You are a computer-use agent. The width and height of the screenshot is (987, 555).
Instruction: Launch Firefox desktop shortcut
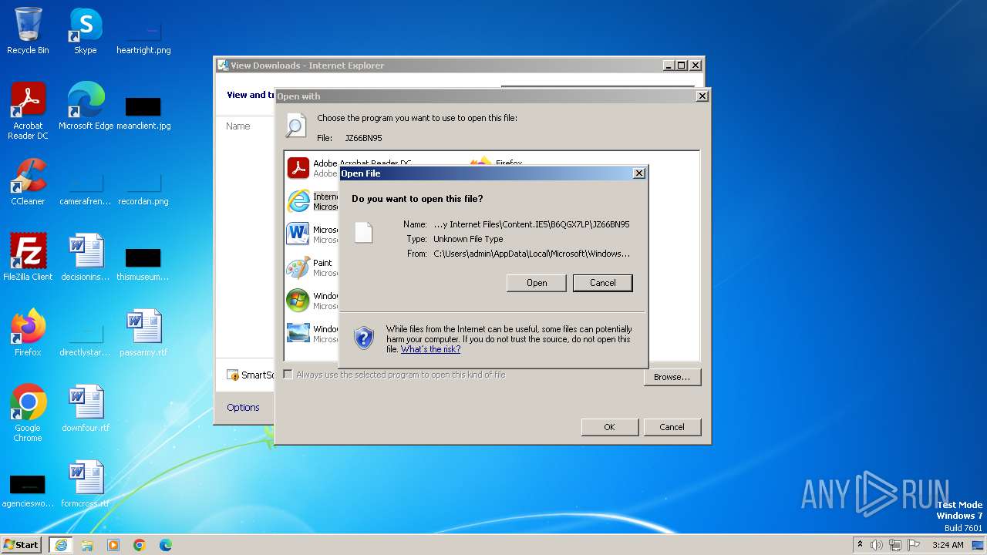pos(28,333)
